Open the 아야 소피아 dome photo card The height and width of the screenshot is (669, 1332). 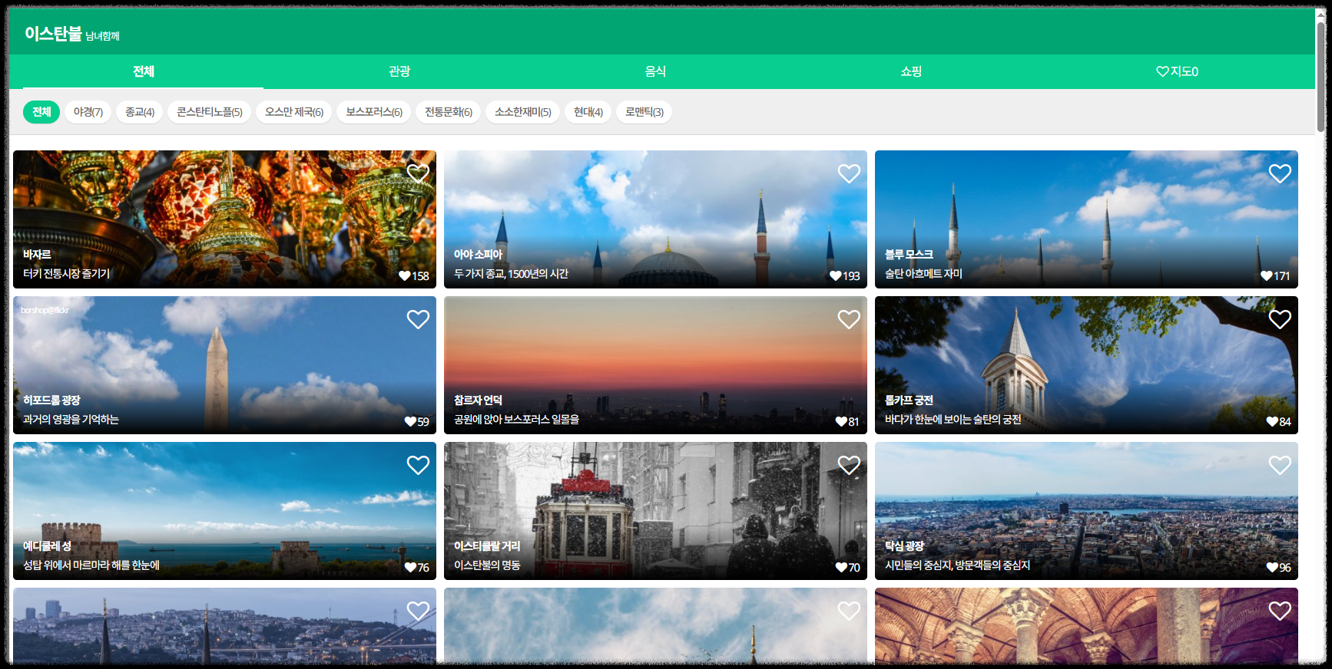(655, 219)
